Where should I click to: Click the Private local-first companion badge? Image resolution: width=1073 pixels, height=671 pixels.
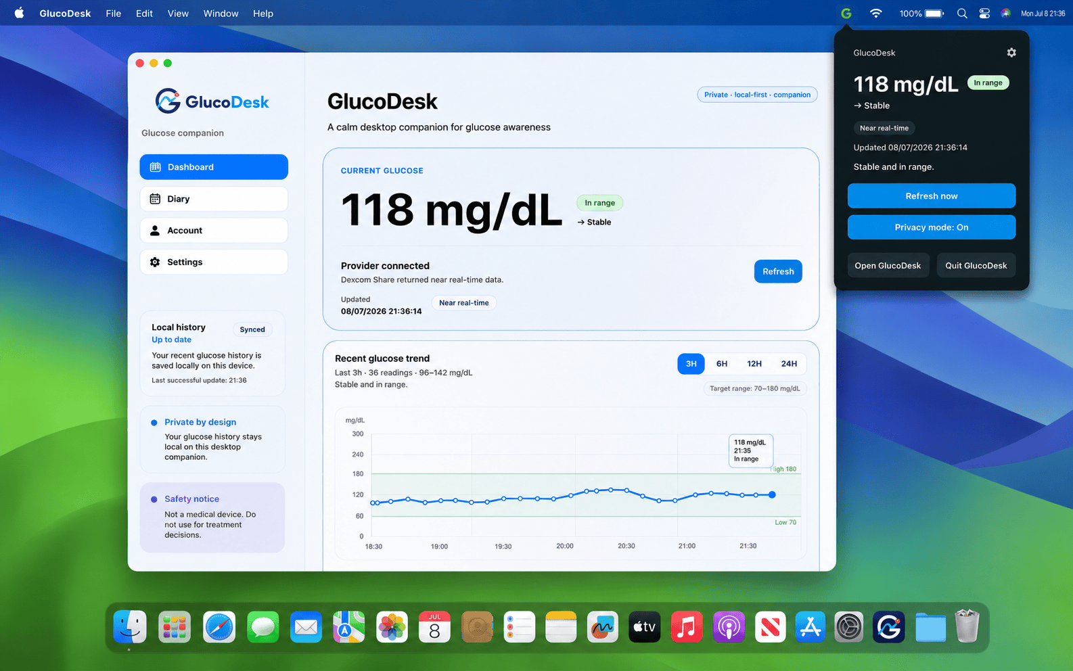pyautogui.click(x=757, y=95)
